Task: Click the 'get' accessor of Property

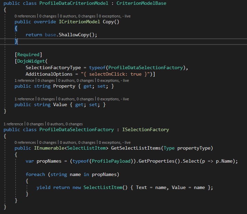Action: point(87,86)
